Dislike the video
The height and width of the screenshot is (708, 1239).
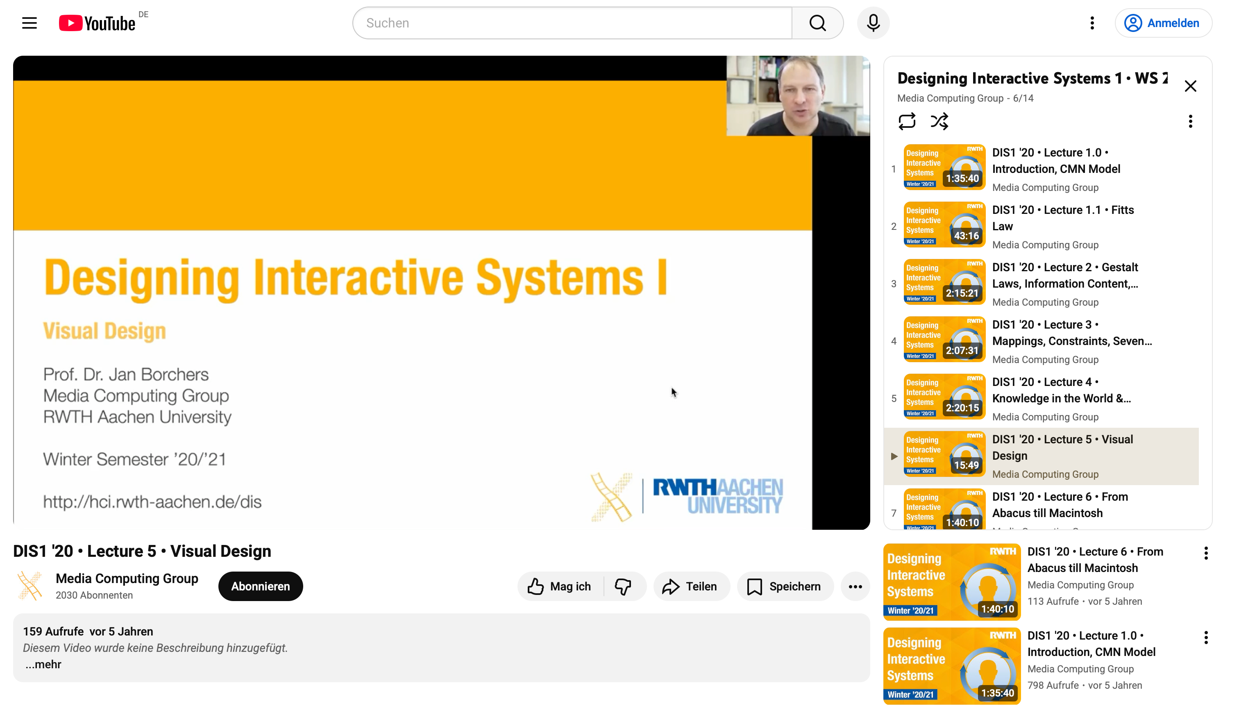[623, 586]
